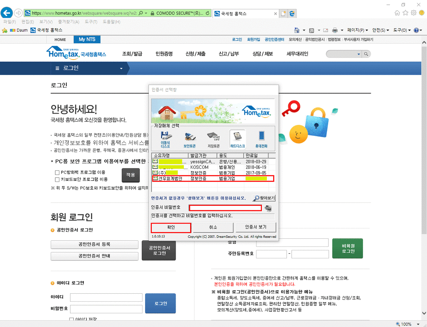Click the Print icon in command bar
Viewport: 427px width, 327px height.
(335, 30)
